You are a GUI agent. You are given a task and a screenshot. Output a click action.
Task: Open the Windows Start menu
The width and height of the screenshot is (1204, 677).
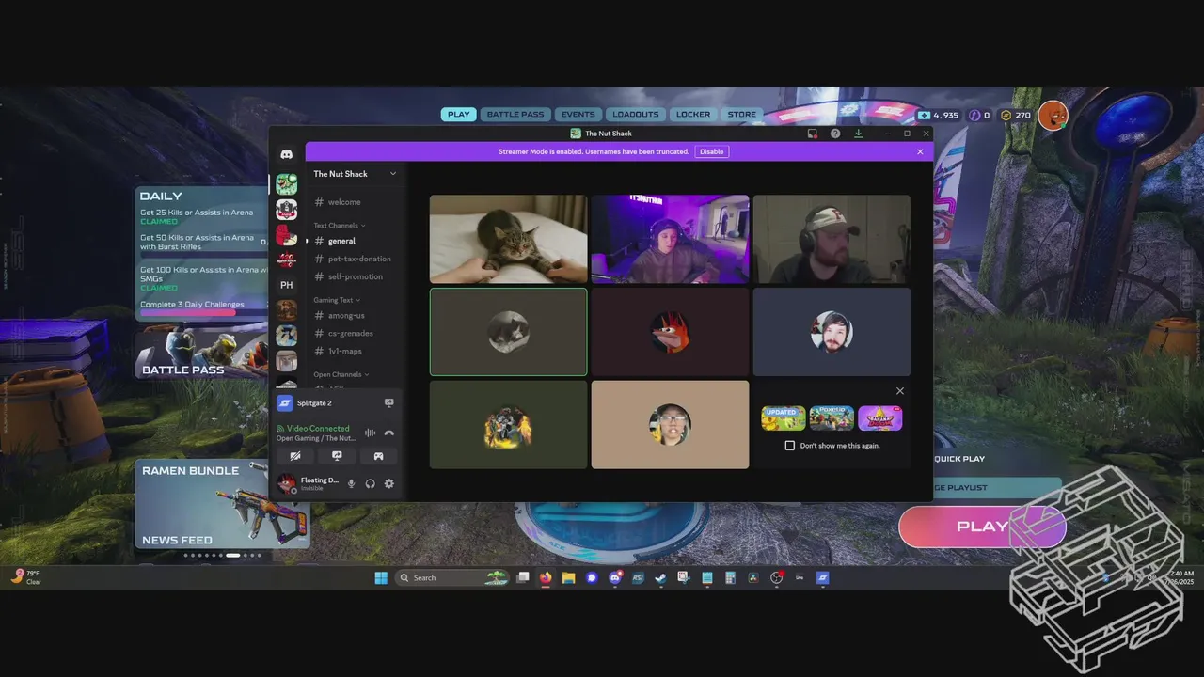tap(381, 577)
